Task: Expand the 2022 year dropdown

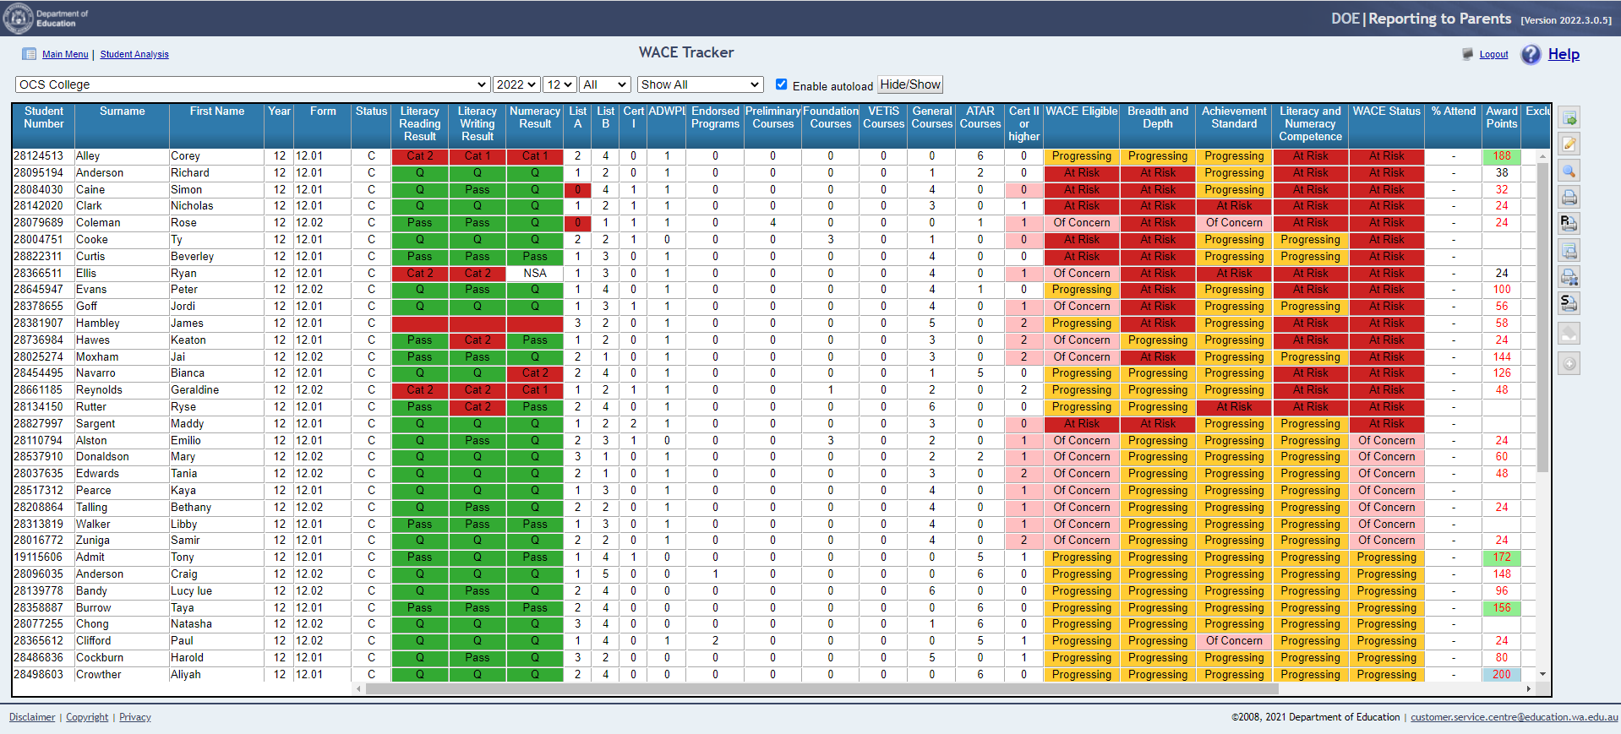Action: (516, 84)
